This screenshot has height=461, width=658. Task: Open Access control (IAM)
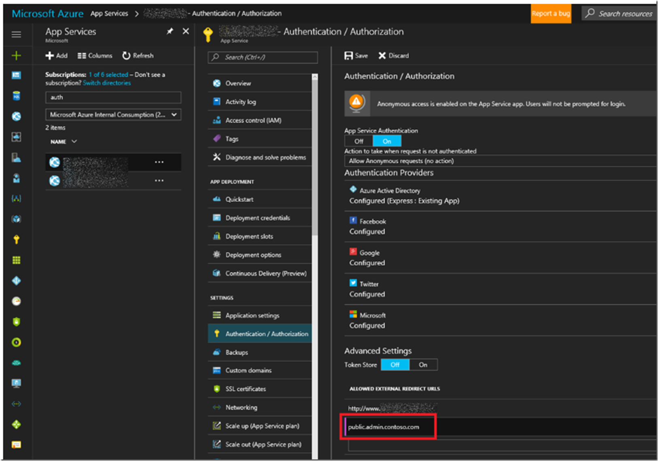tap(260, 120)
